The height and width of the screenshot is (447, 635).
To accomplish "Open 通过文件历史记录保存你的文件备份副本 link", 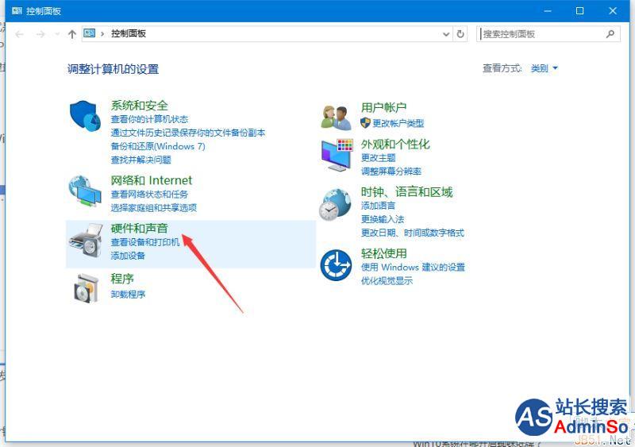I will click(x=188, y=133).
